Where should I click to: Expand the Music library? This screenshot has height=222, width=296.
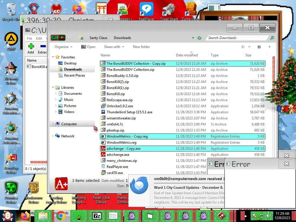point(56,100)
